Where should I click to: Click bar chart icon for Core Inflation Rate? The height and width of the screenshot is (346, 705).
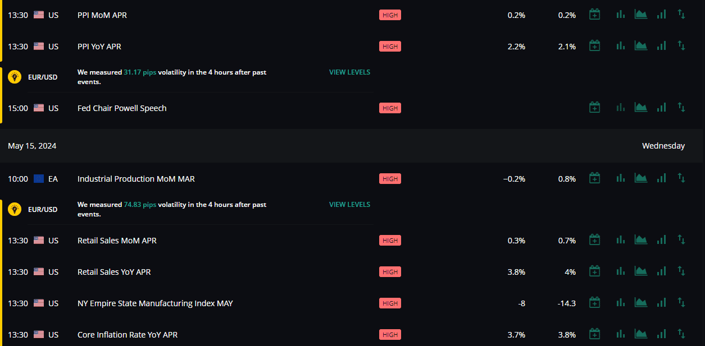pos(621,334)
